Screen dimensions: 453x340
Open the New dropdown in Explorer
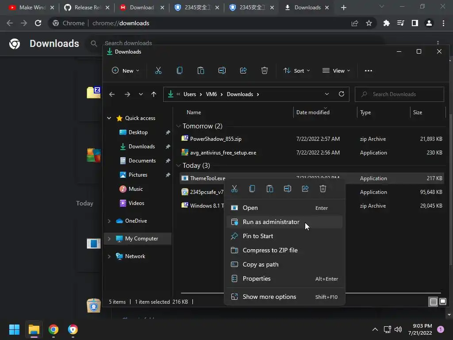pos(125,70)
